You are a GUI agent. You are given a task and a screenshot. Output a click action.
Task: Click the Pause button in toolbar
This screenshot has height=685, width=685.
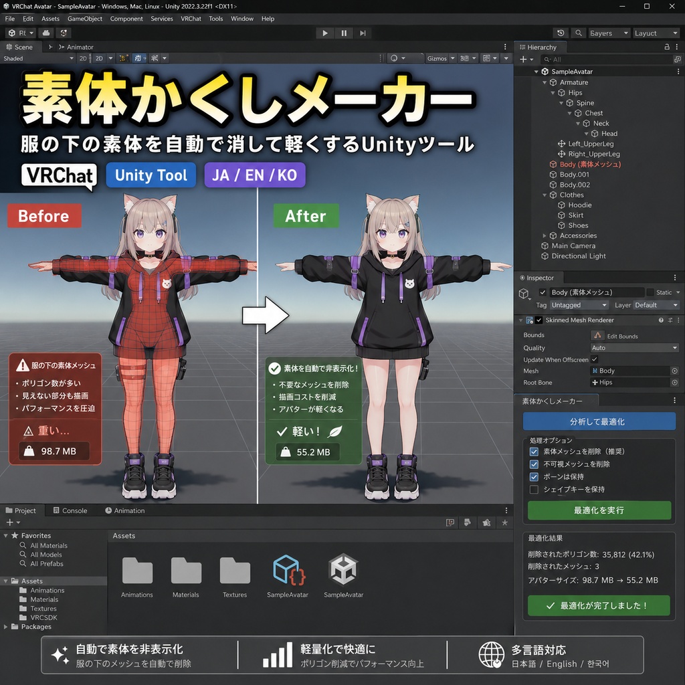(x=344, y=33)
